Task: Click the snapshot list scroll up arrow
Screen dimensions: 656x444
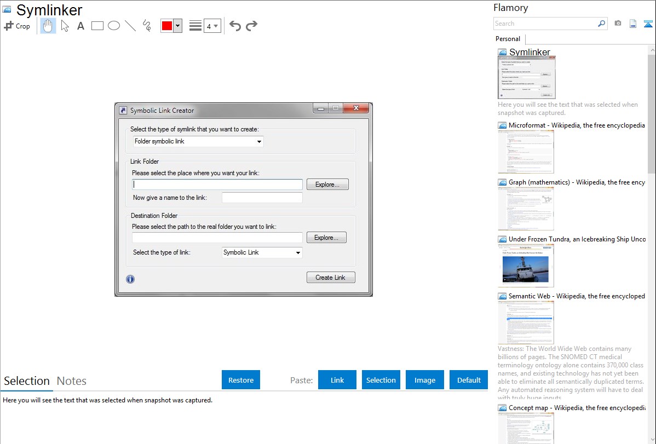Action: tap(652, 50)
